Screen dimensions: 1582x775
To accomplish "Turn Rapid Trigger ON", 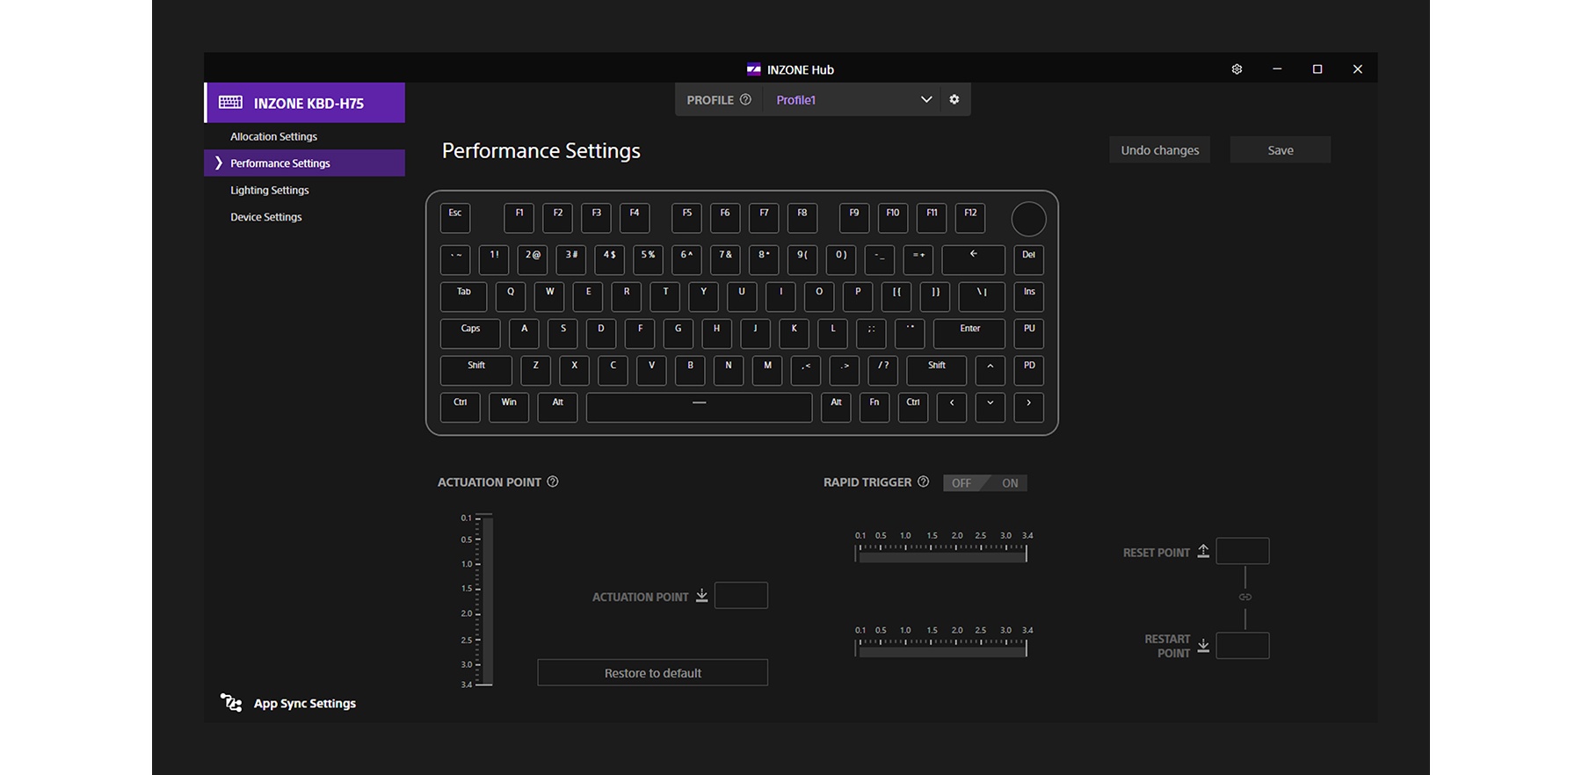I will [x=1009, y=483].
